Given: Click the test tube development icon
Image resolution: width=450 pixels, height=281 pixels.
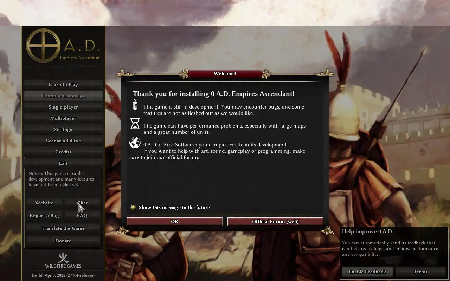Looking at the screenshot, I should click(135, 105).
